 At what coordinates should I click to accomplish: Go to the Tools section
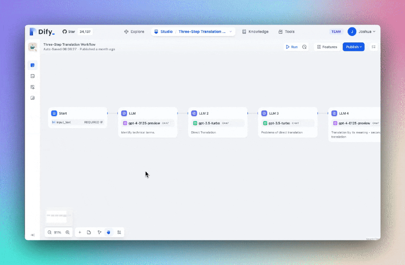click(x=286, y=31)
